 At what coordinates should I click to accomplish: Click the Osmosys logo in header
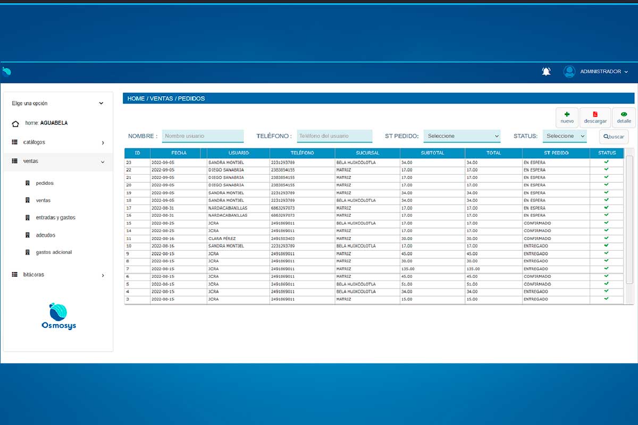[x=6, y=71]
